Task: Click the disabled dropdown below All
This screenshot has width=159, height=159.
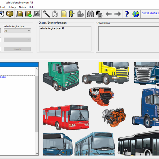Action: click(x=17, y=40)
